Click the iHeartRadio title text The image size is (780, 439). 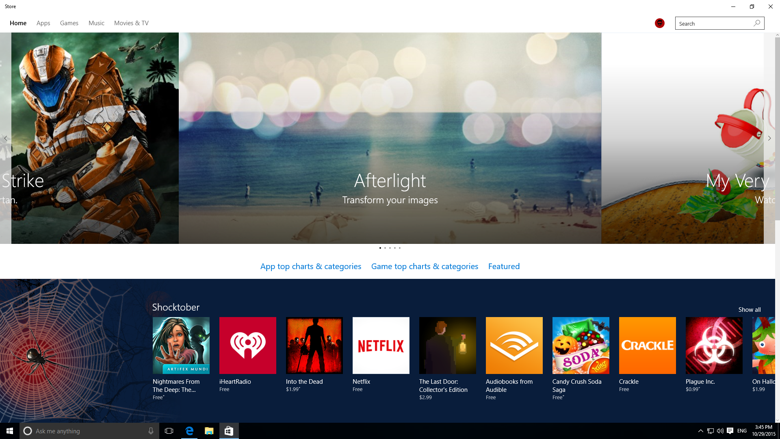[x=235, y=382]
